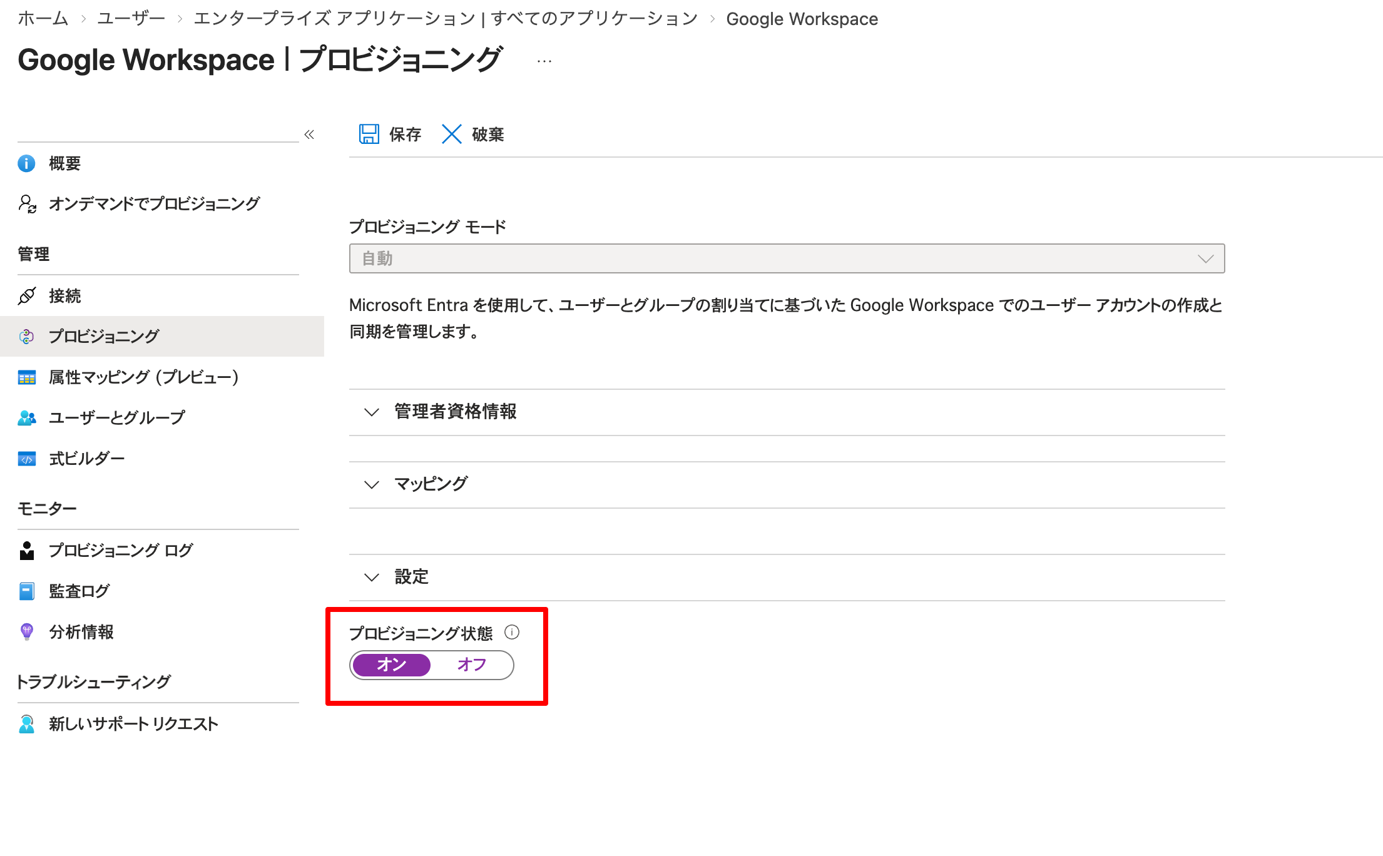Set プロビジョニング状態 to オフ

pyautogui.click(x=471, y=665)
